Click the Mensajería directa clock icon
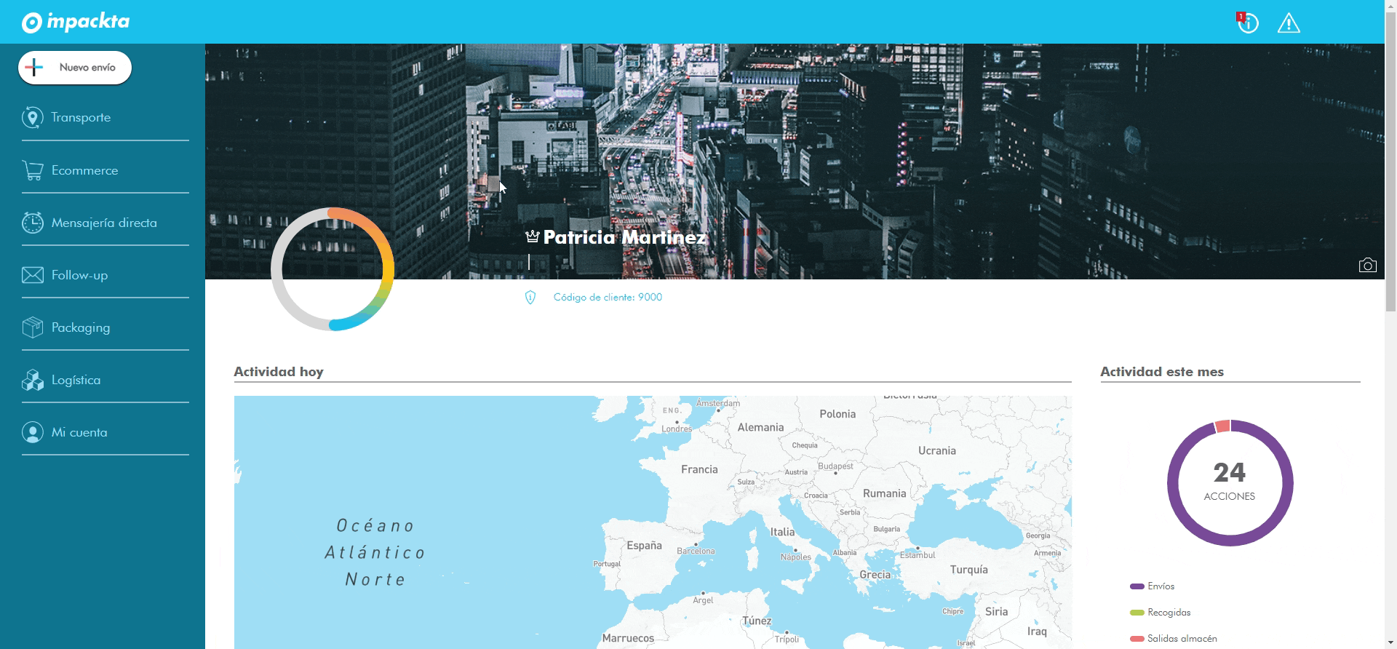 tap(32, 223)
